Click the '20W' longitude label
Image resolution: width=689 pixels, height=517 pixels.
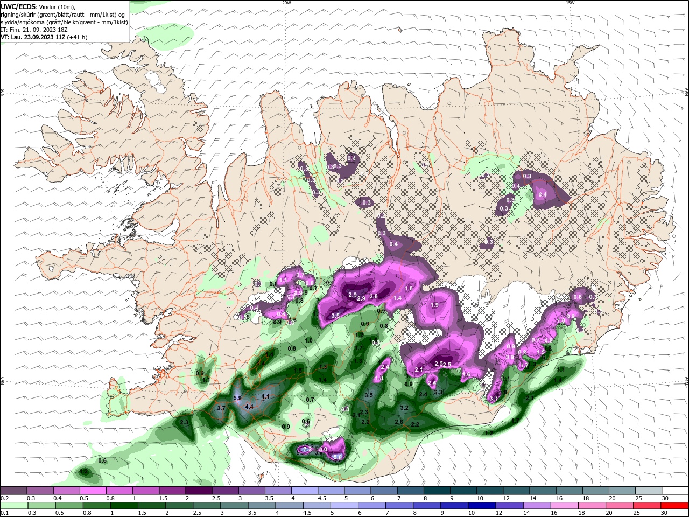[x=286, y=3]
